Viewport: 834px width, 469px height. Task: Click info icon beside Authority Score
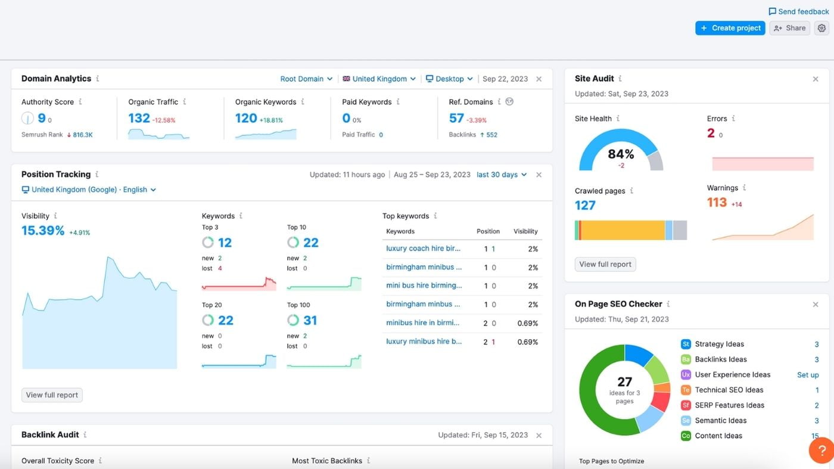80,102
